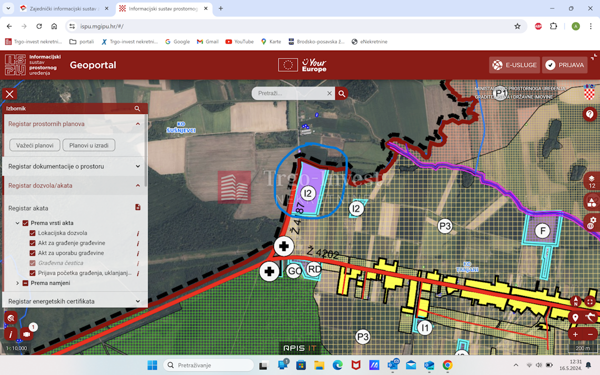This screenshot has width=600, height=375.
Task: Toggle fullscreen map view icon
Action: point(590,301)
